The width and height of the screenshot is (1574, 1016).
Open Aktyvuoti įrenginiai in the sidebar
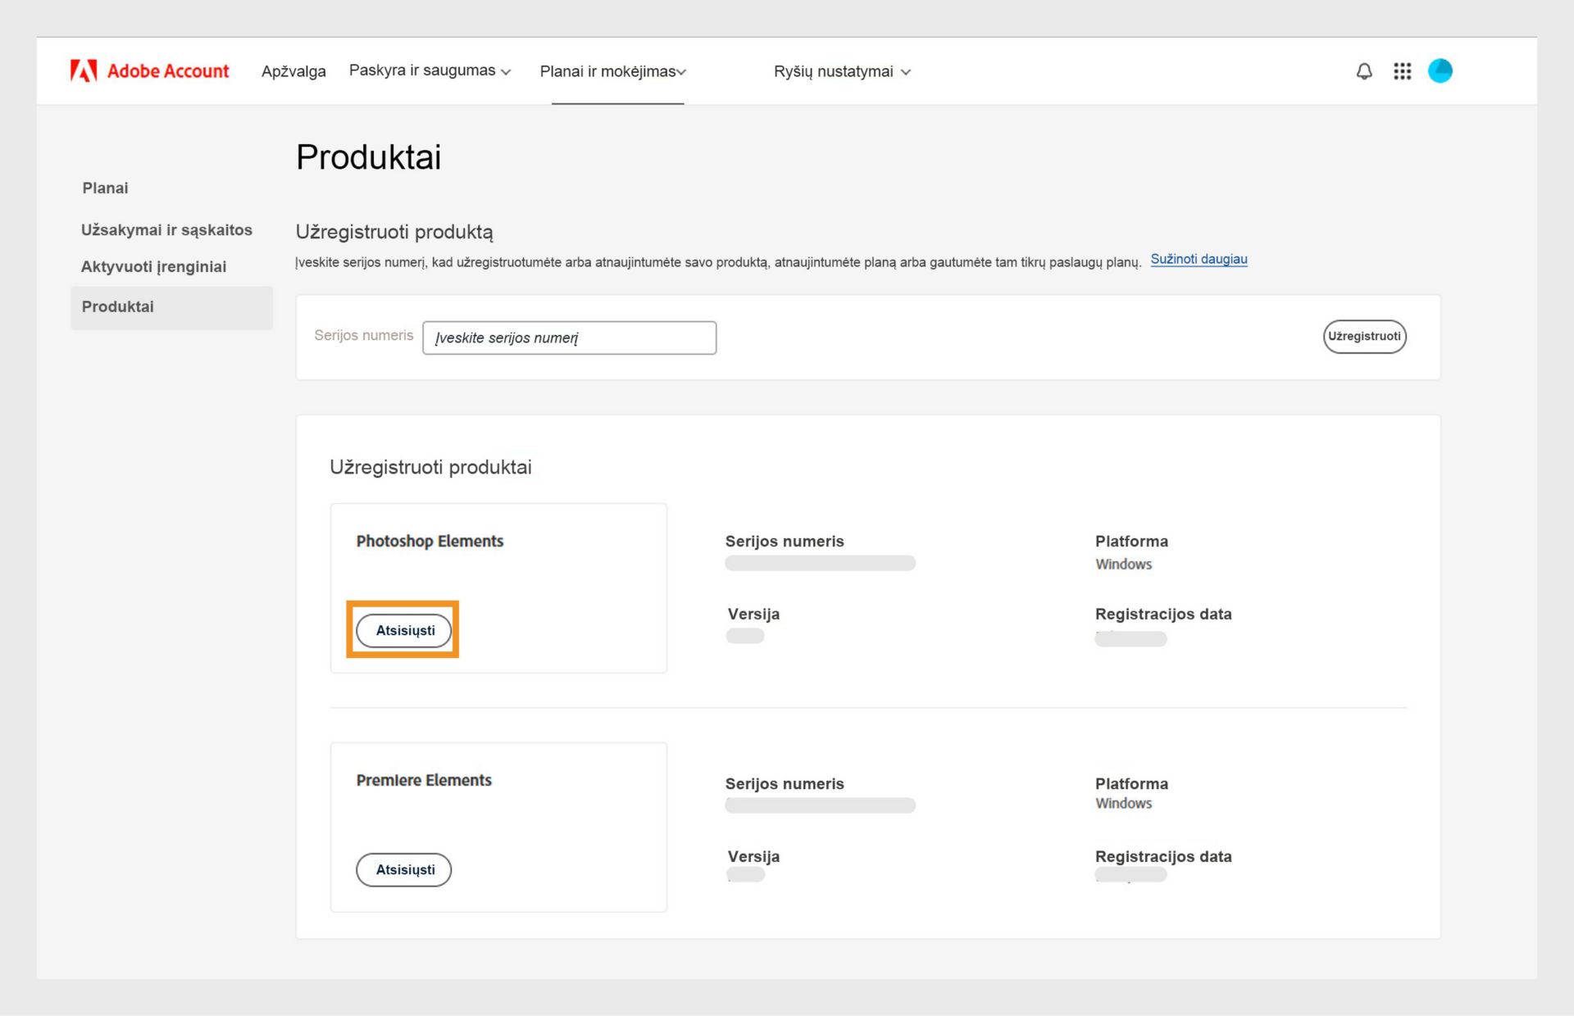pos(153,266)
